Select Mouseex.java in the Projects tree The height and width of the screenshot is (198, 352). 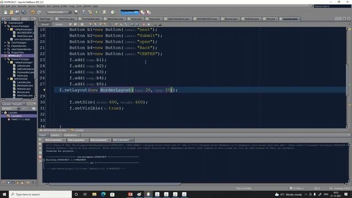coord(23,92)
